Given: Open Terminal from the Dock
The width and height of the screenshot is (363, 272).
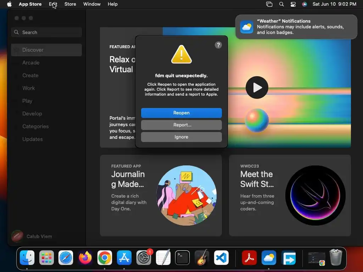Looking at the screenshot, I should (183, 257).
